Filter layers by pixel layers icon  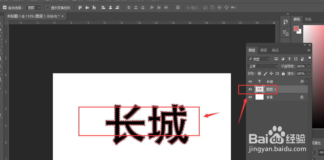pyautogui.click(x=276, y=59)
